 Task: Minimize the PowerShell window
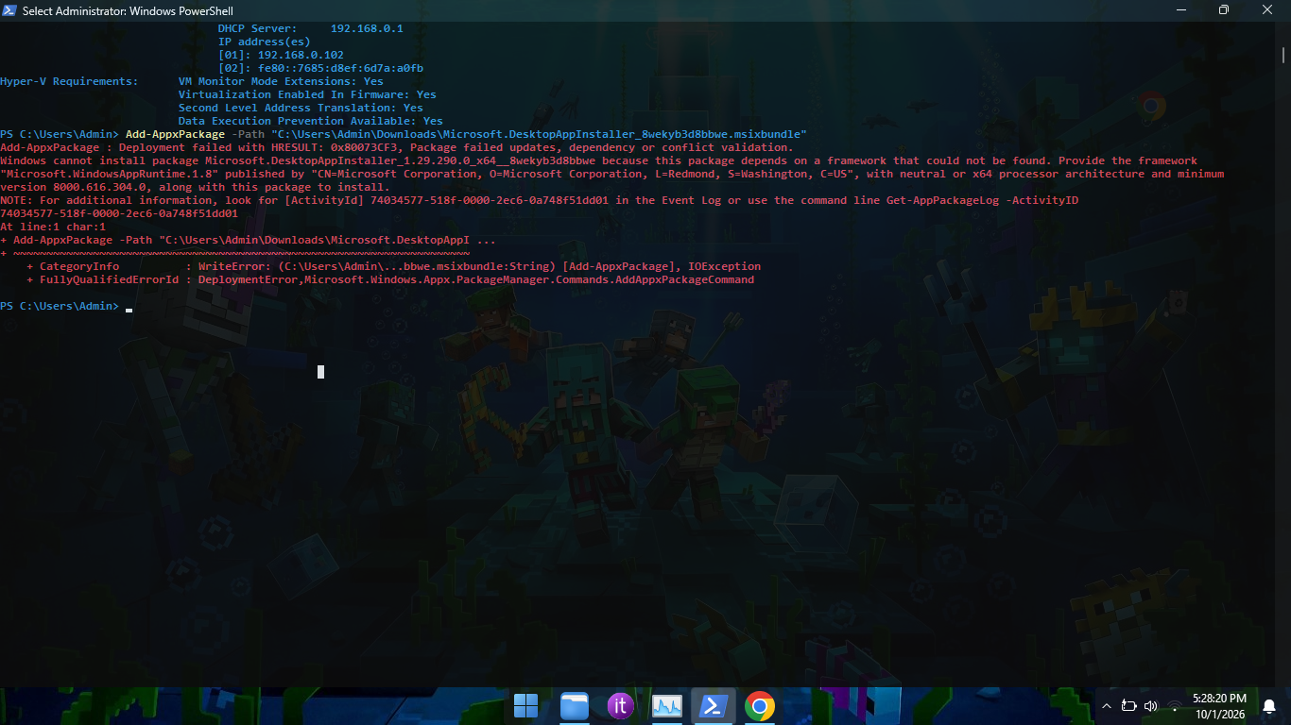click(1180, 10)
